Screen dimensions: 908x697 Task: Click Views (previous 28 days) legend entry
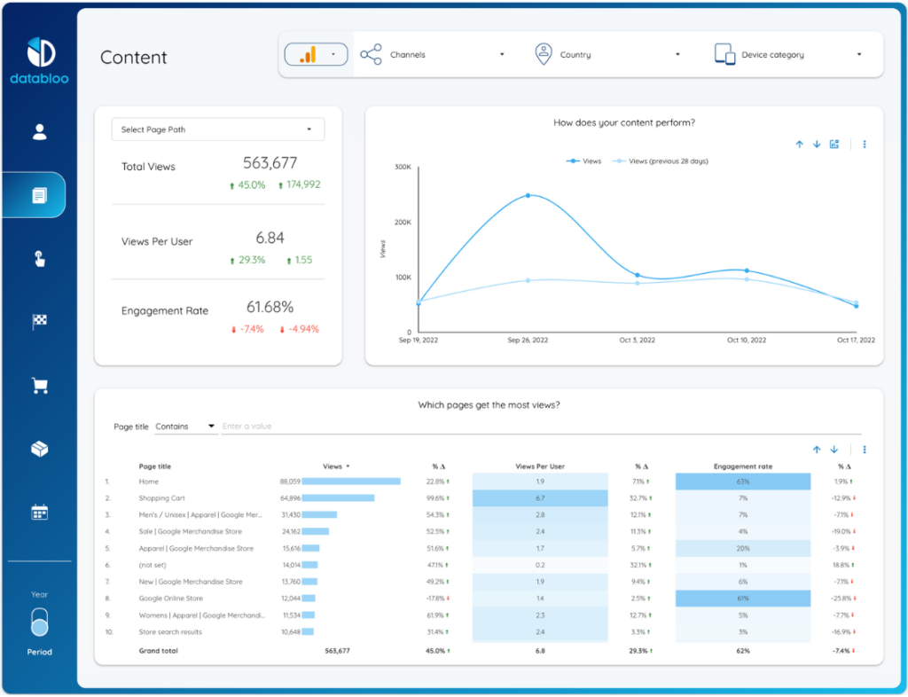pyautogui.click(x=661, y=161)
